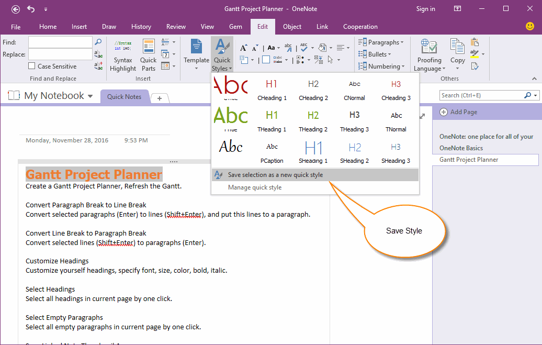
Task: Open the Paragraphs dropdown
Action: tap(380, 42)
